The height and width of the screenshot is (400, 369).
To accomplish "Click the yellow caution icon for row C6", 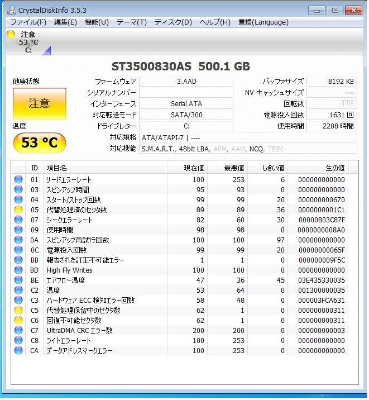I will [x=18, y=320].
